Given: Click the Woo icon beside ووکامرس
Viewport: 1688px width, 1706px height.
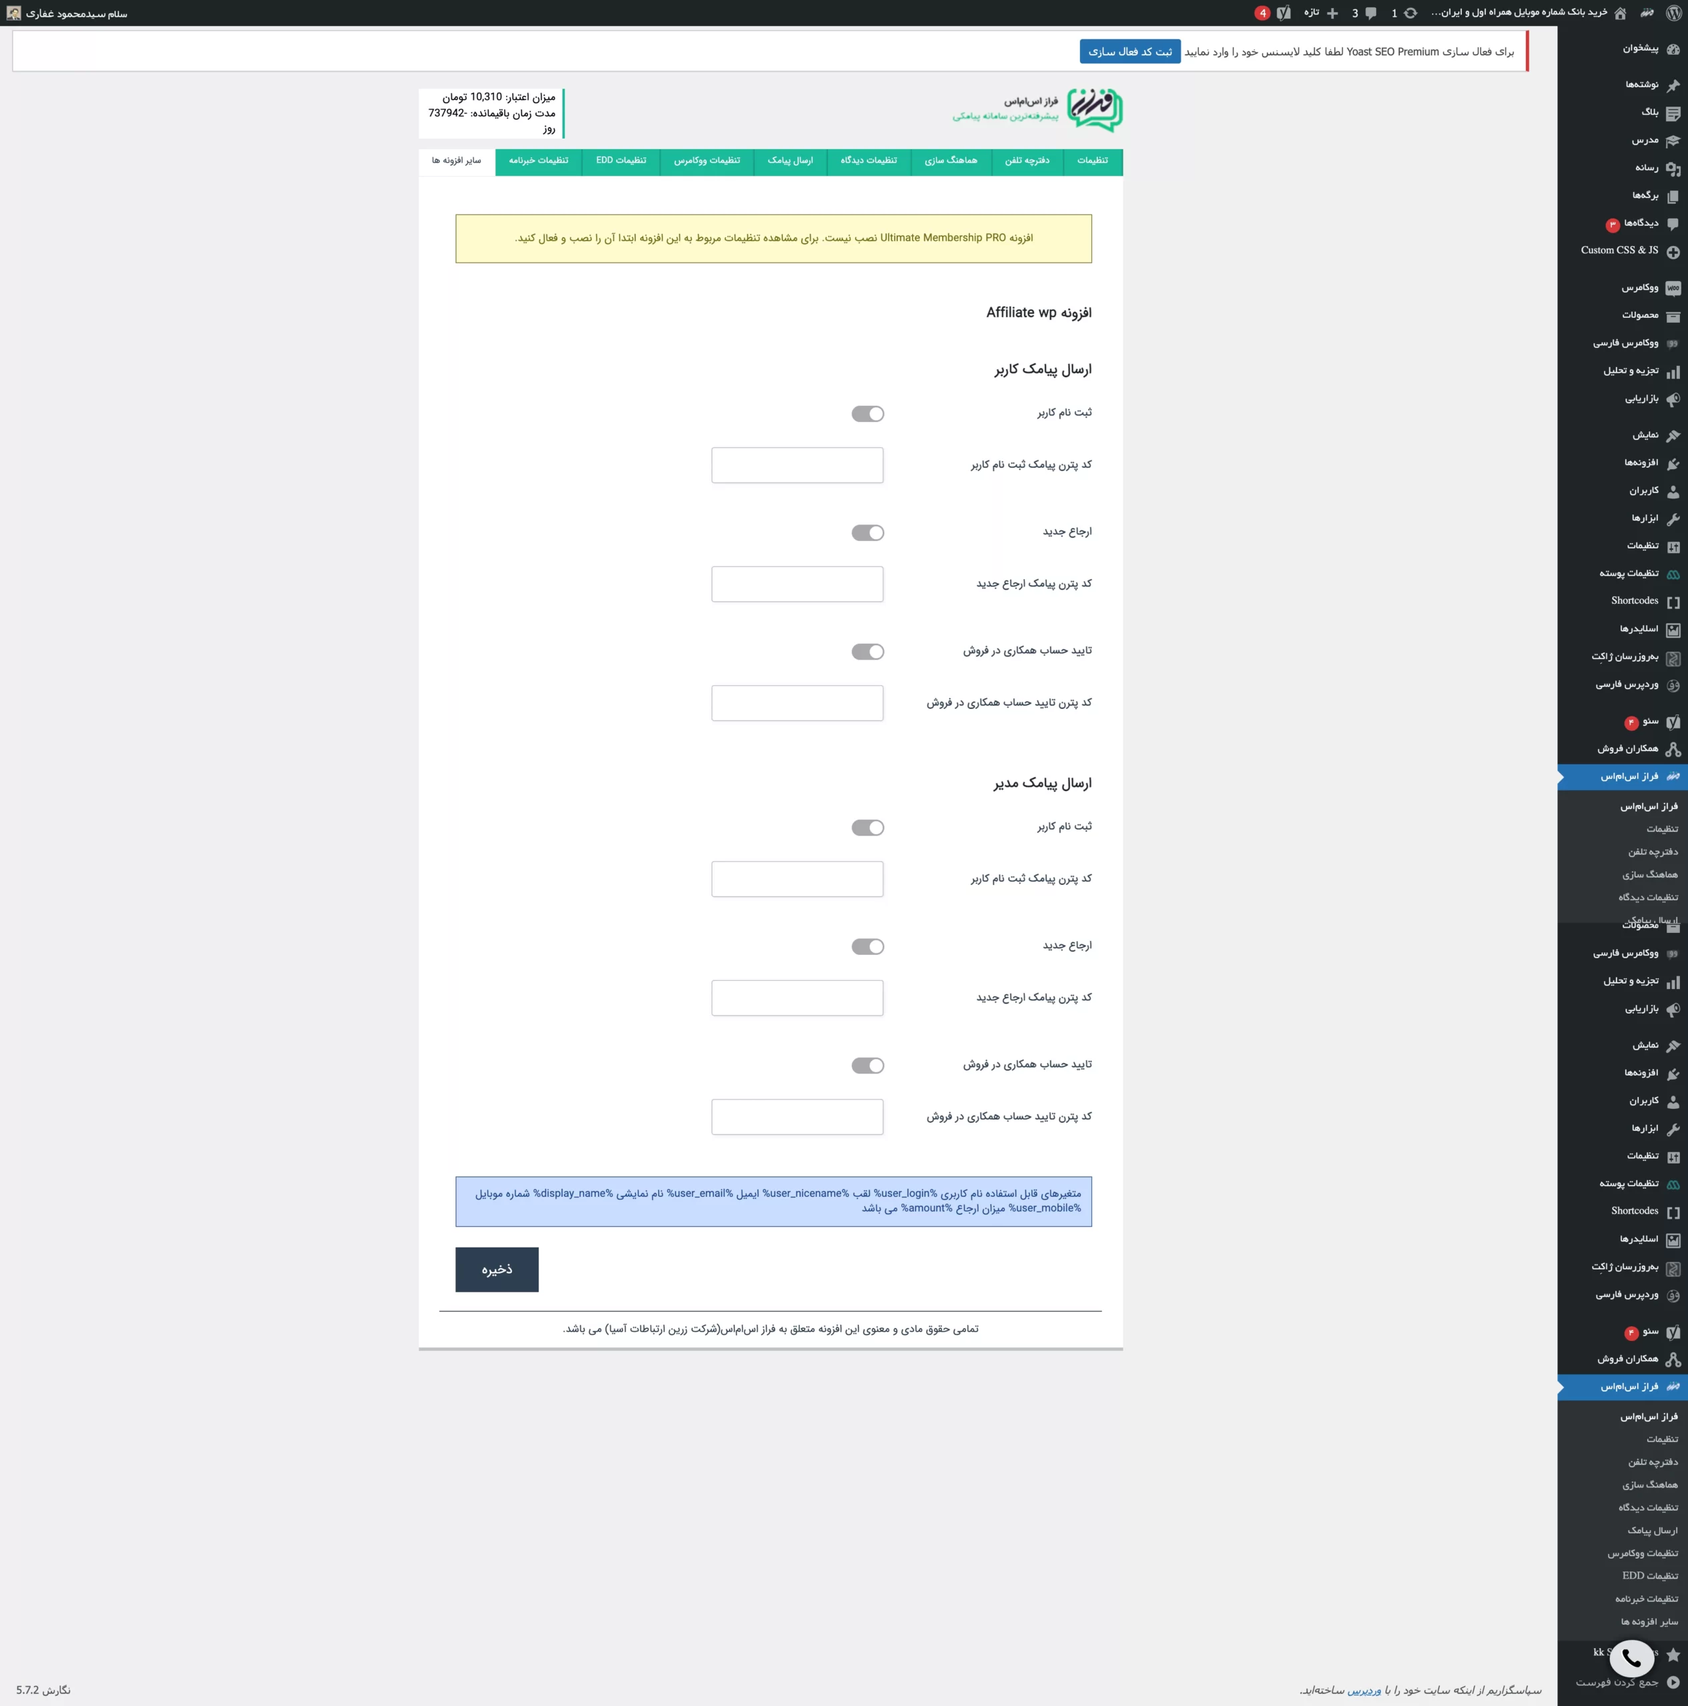Looking at the screenshot, I should [1673, 289].
